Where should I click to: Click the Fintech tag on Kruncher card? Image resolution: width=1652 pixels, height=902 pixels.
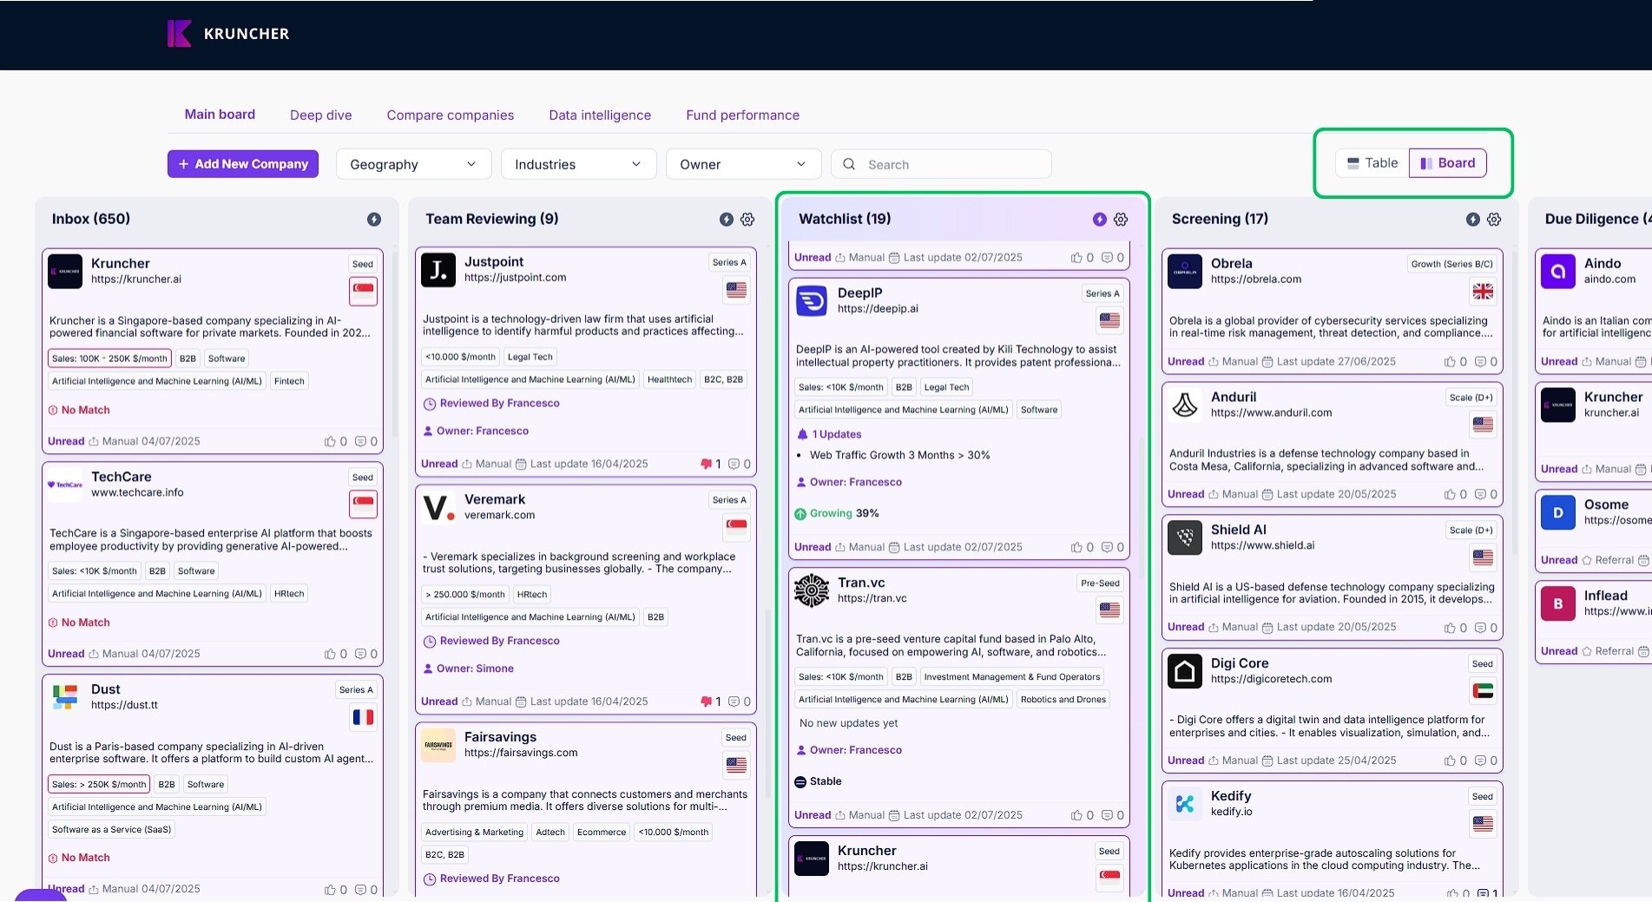[x=289, y=381]
